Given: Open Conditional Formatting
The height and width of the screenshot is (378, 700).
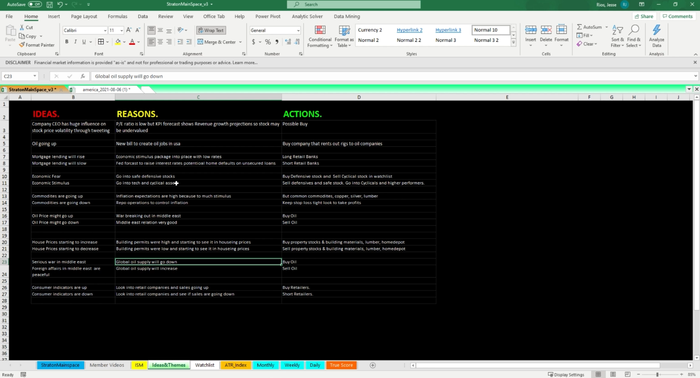Looking at the screenshot, I should [x=320, y=36].
